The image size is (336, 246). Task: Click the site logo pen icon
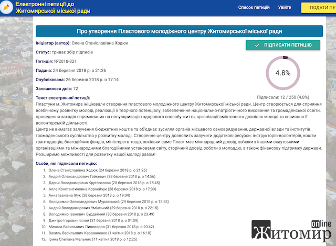6,7
